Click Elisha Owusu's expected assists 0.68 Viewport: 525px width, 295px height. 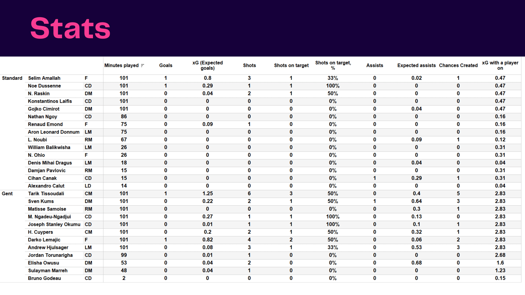tap(416, 263)
